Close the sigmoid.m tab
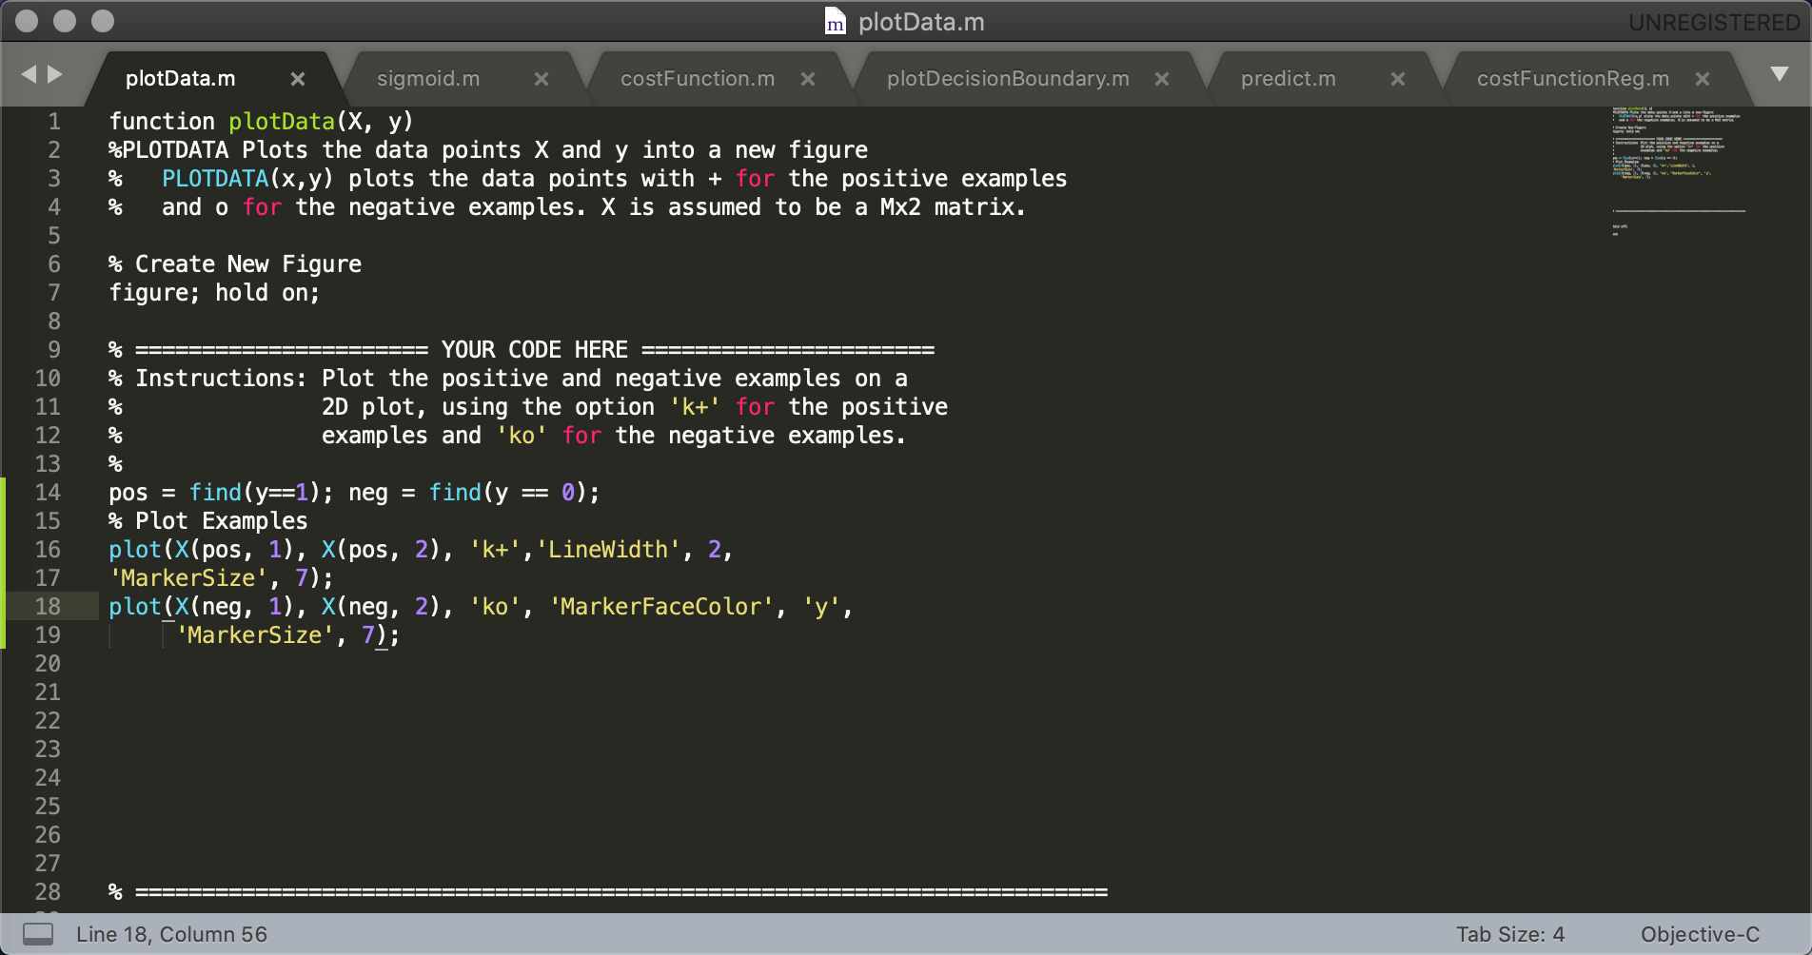 click(x=542, y=79)
